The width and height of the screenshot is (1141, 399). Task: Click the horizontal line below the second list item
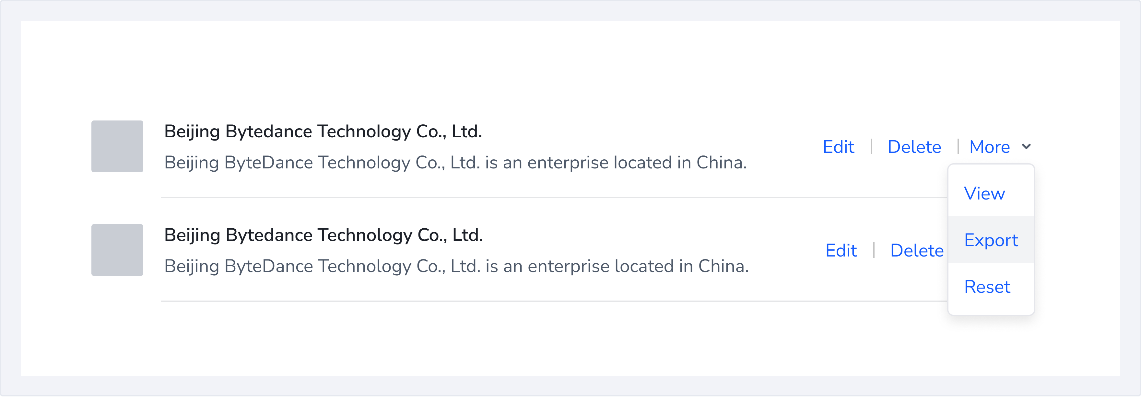click(554, 301)
